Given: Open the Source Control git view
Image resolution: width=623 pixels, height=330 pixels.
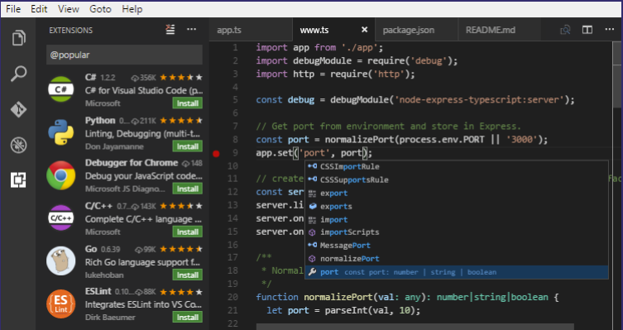Looking at the screenshot, I should pos(19,109).
